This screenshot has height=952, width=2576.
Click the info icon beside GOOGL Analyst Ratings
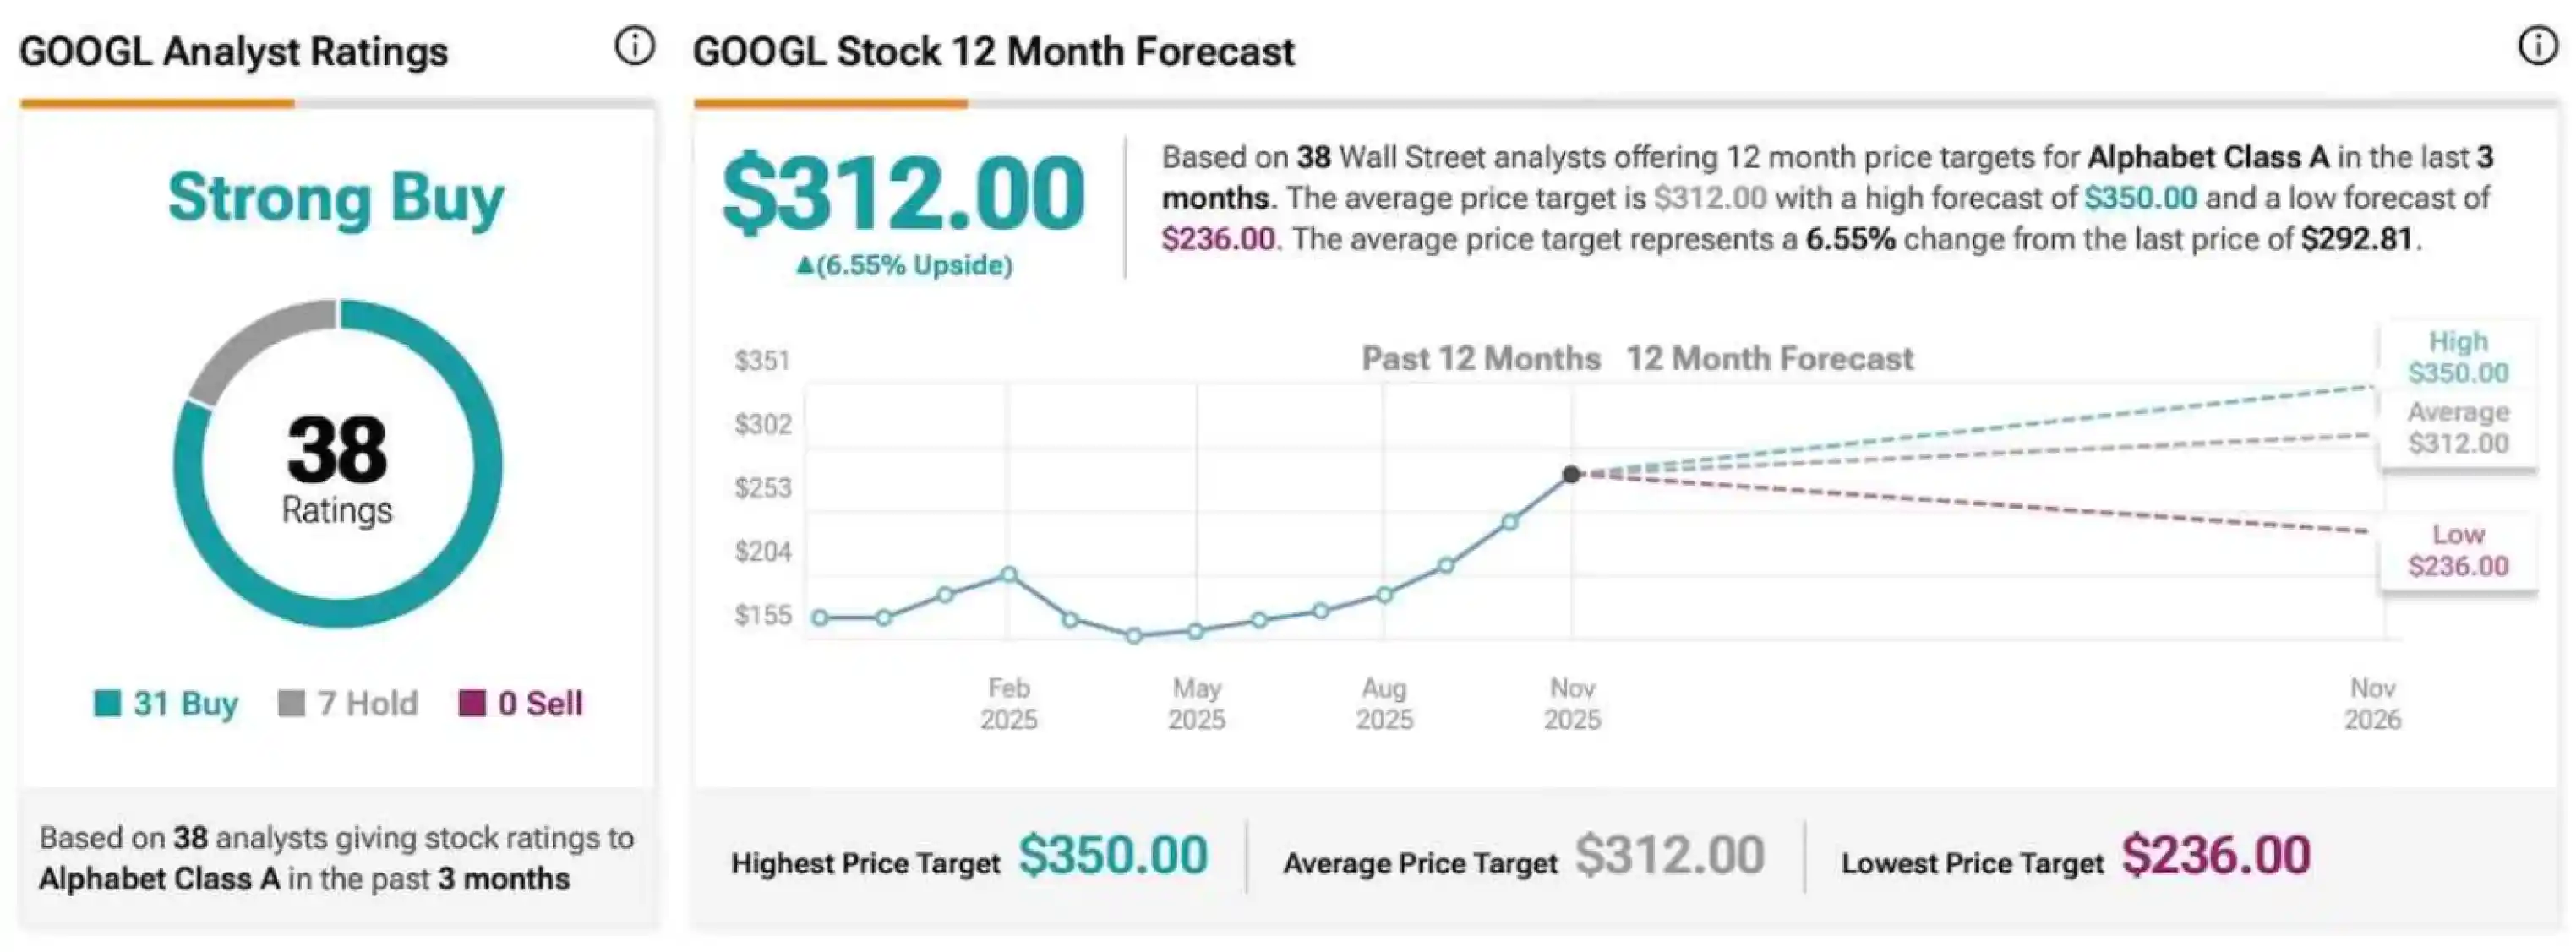[634, 46]
